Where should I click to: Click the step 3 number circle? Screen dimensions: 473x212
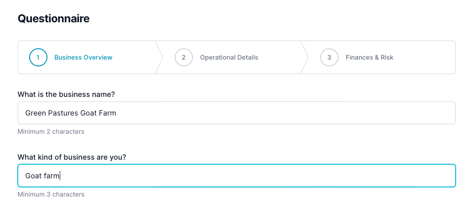tap(329, 57)
